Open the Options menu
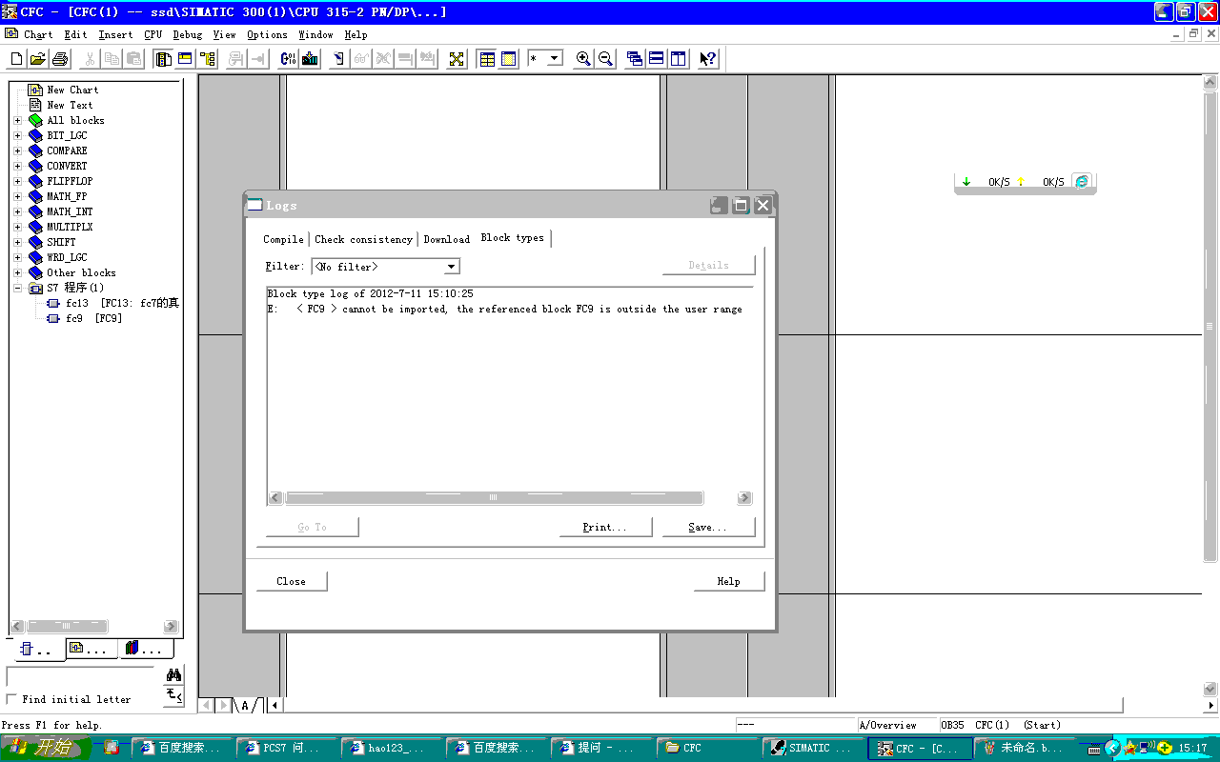1220x762 pixels. [x=267, y=34]
